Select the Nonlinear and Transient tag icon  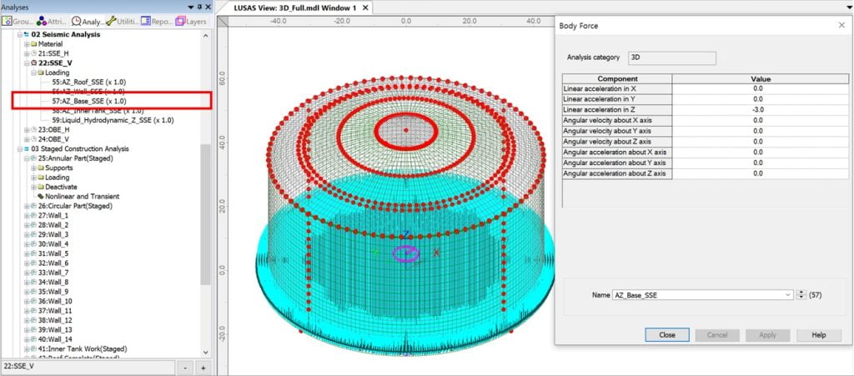(x=39, y=196)
